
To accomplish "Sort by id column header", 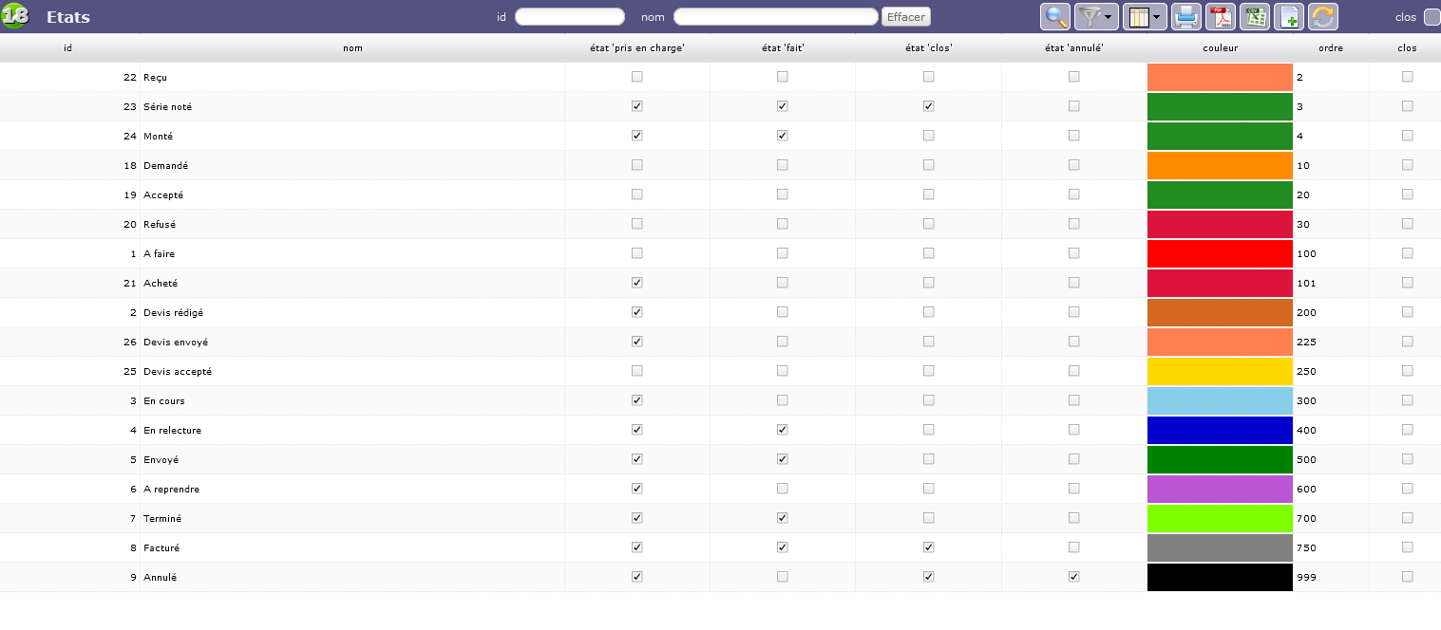I will [x=67, y=47].
